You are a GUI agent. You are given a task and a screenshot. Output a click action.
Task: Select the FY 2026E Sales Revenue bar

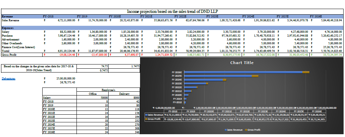(243, 72)
